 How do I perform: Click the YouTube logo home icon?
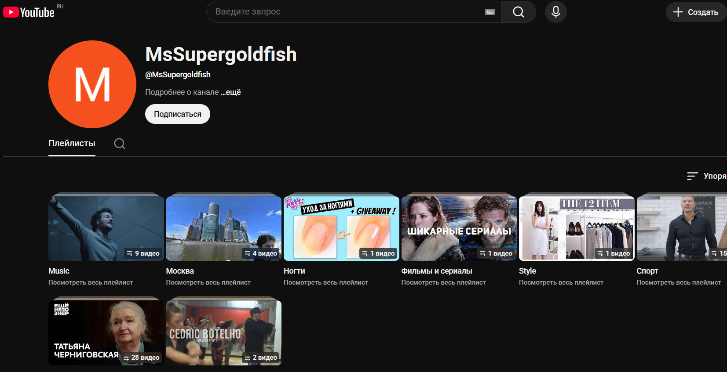pos(29,12)
